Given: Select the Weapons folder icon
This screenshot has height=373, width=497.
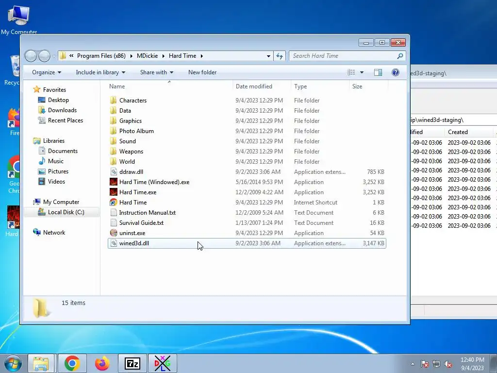Looking at the screenshot, I should click(114, 152).
